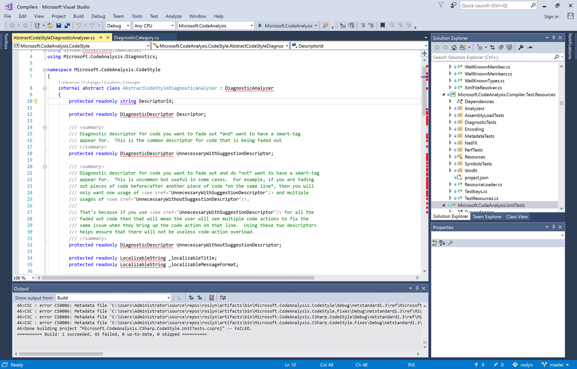Collapse the Microsoft.CodeAnalysis.Compiler.Test.Resources project node
This screenshot has height=369, width=577.
point(444,95)
